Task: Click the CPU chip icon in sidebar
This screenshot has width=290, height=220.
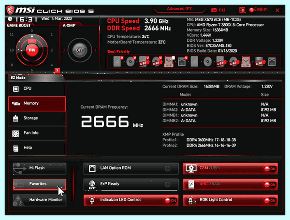Action: [x=16, y=89]
